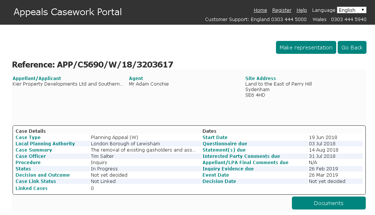Click the Status value In Progress

104,169
